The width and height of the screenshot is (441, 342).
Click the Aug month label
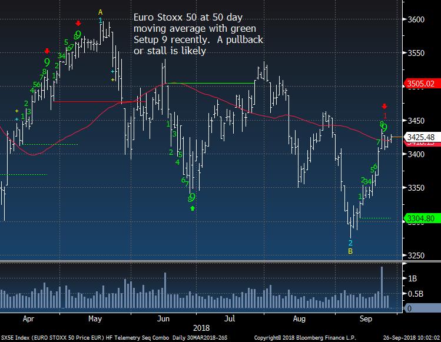[x=299, y=319]
